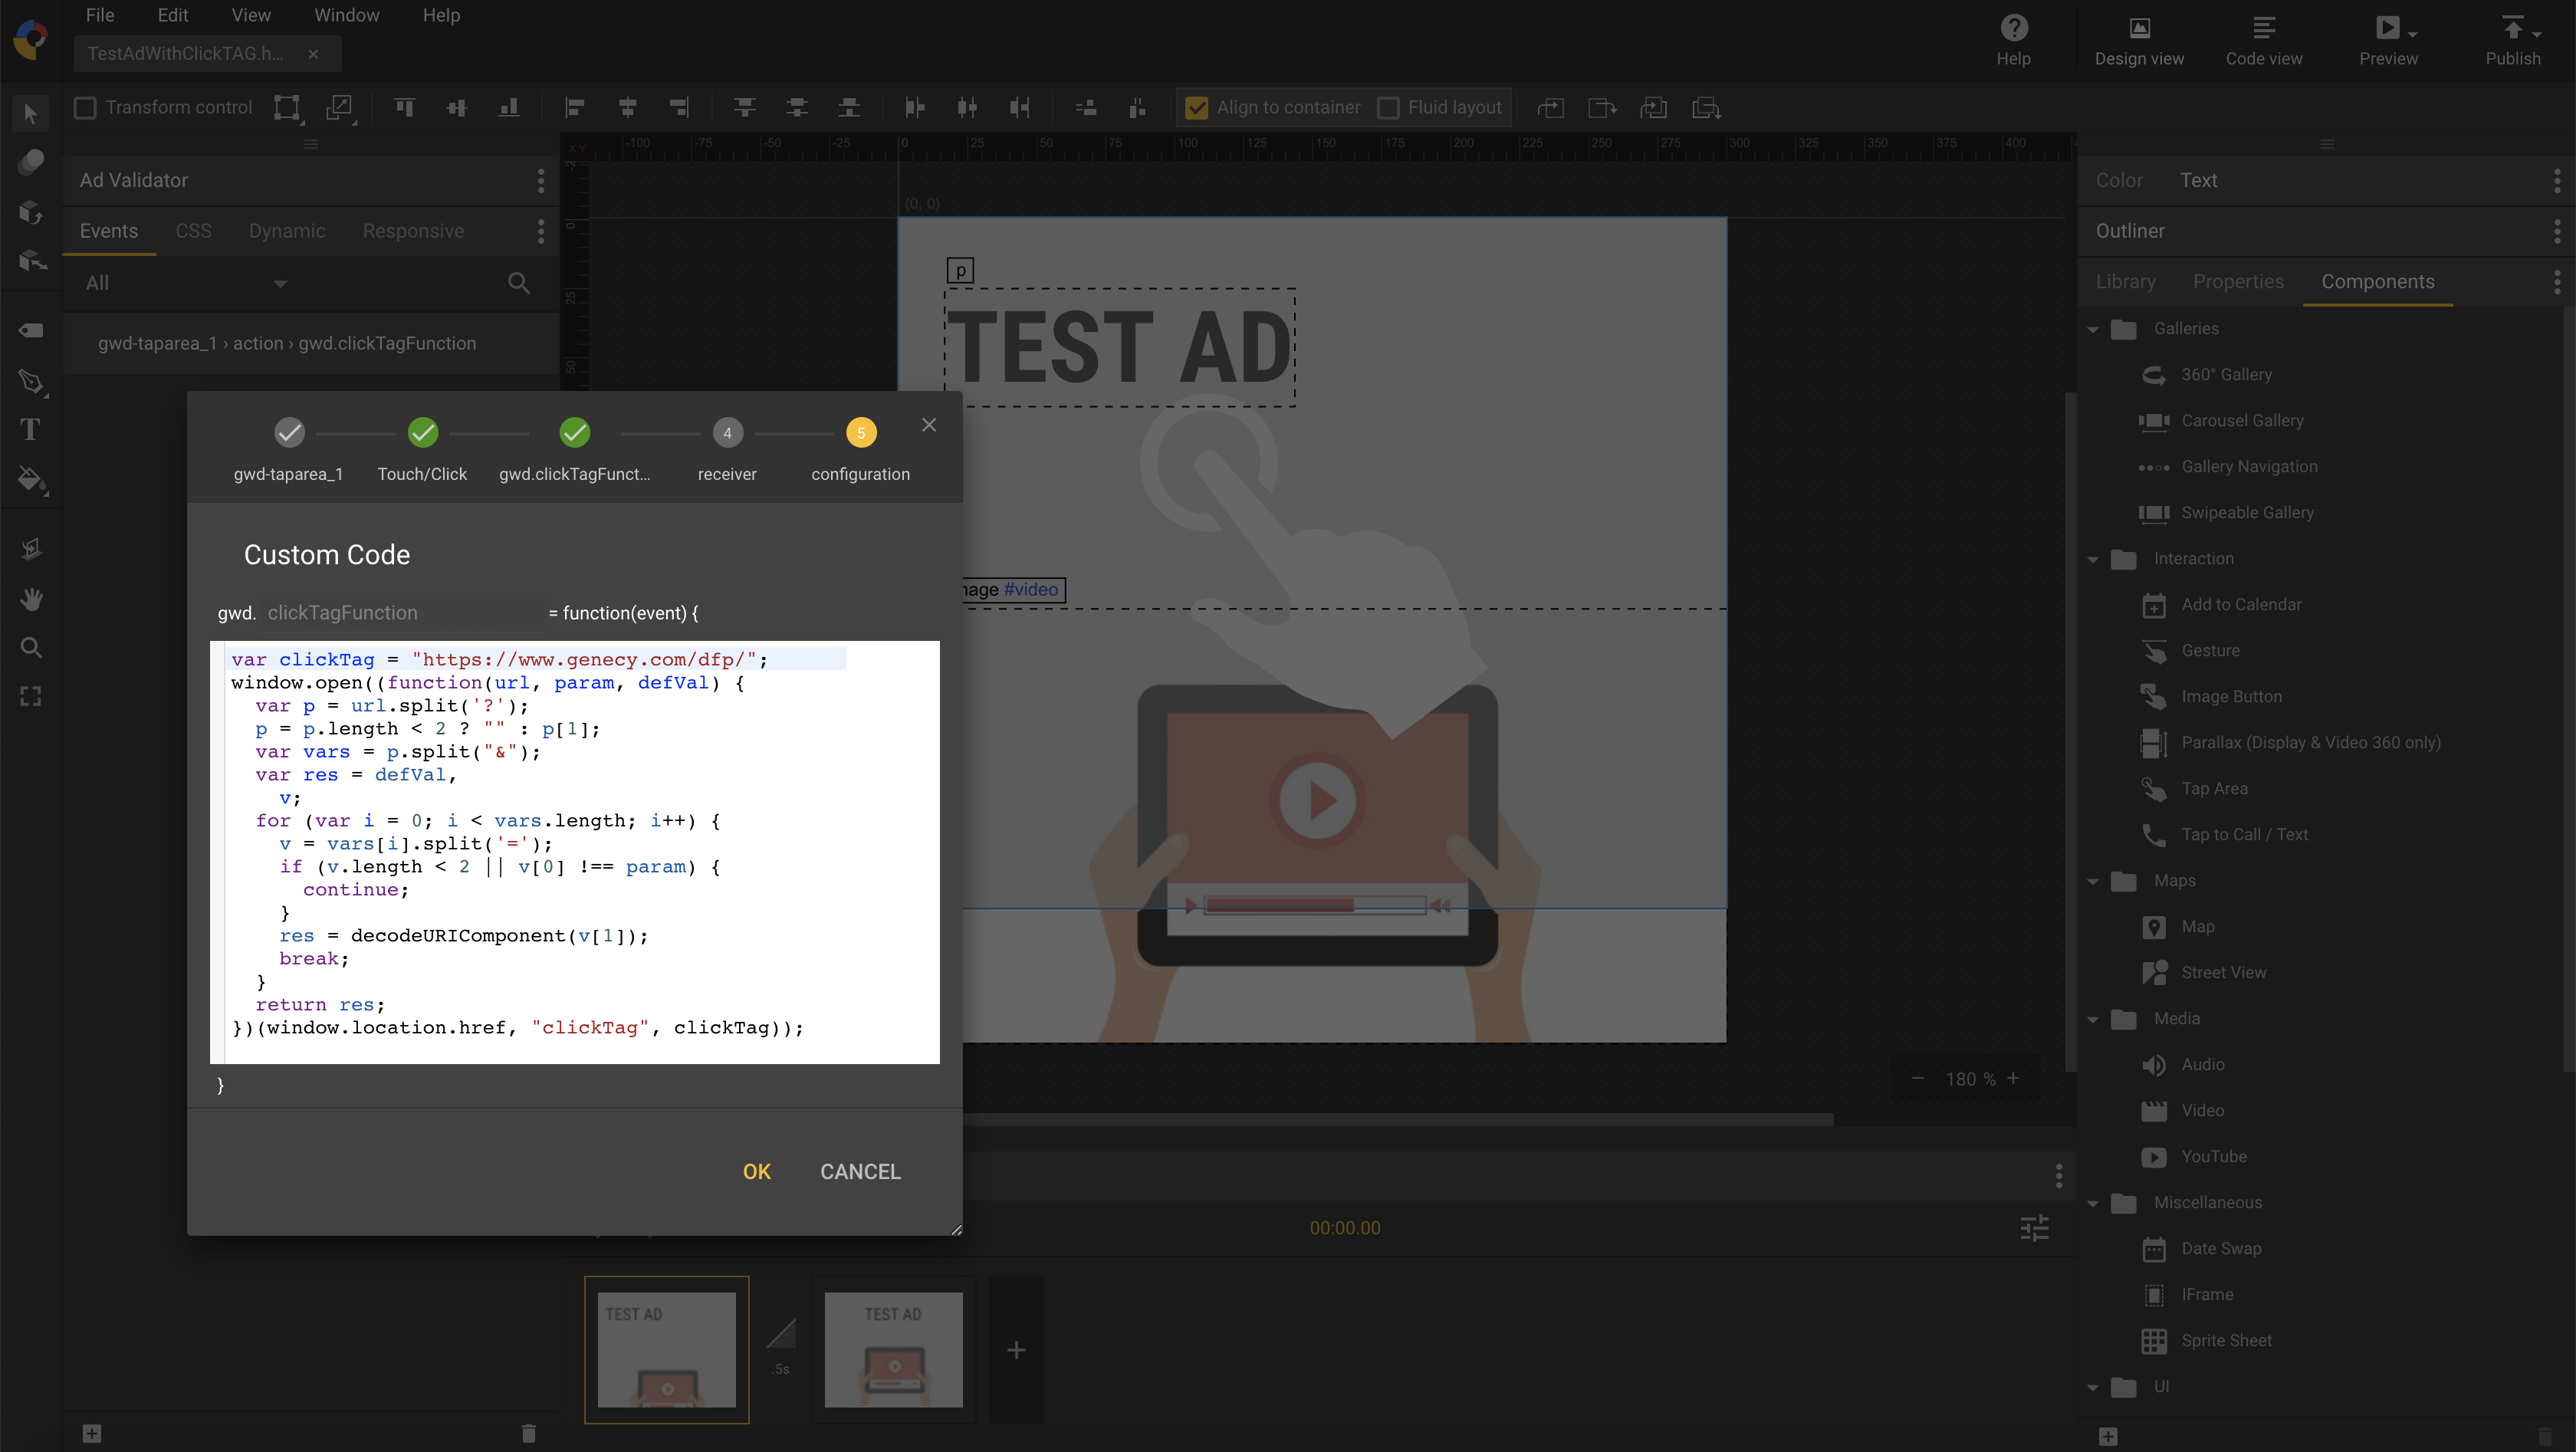Select the Tag tool
The height and width of the screenshot is (1452, 2576).
click(29, 330)
